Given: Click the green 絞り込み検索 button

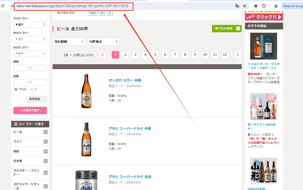Looking at the screenshot, I should (226, 29).
